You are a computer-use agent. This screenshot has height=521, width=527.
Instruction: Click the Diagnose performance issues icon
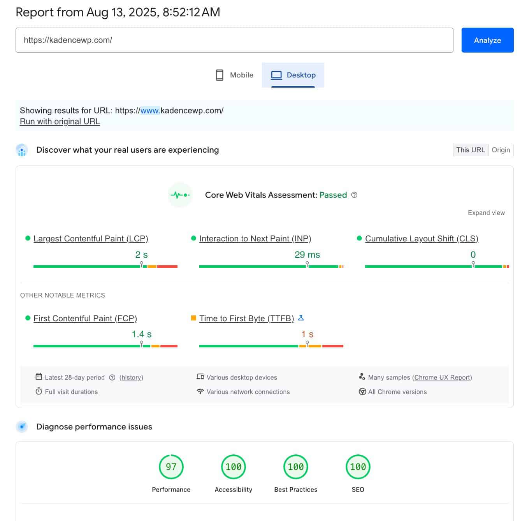[x=22, y=427]
